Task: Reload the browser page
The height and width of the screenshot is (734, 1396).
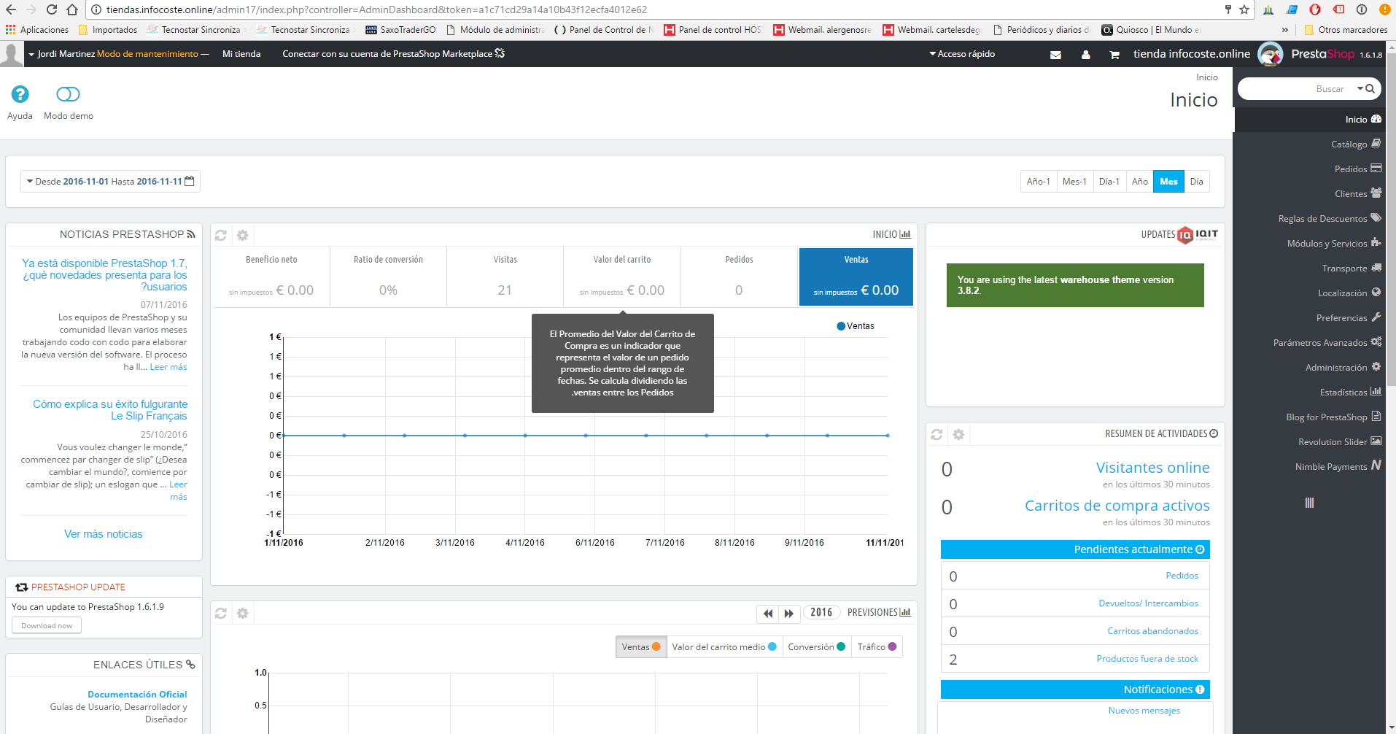Action: pos(52,9)
